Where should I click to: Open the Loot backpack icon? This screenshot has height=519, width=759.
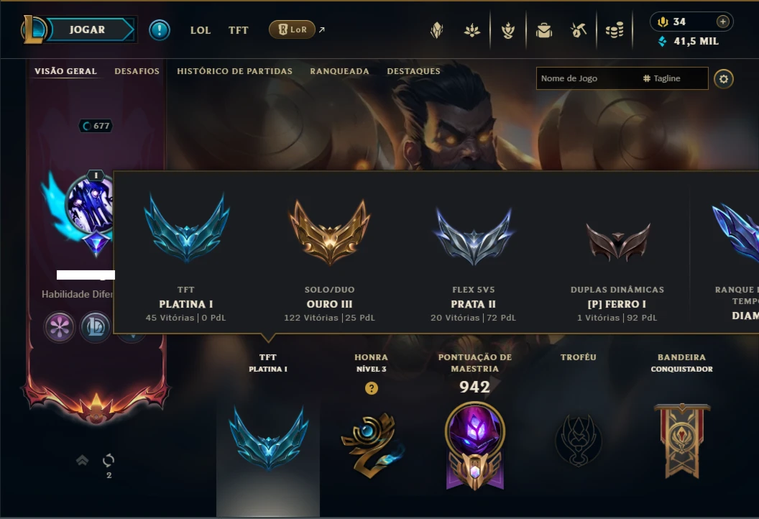(x=543, y=30)
